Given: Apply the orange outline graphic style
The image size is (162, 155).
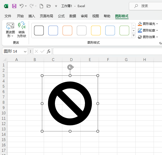Looking at the screenshot, I should pyautogui.click(x=67, y=30).
